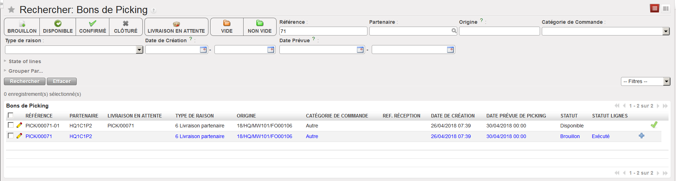Click blue plus action on PICK/00071 row
Screen dimensions: 676x181
tap(642, 136)
